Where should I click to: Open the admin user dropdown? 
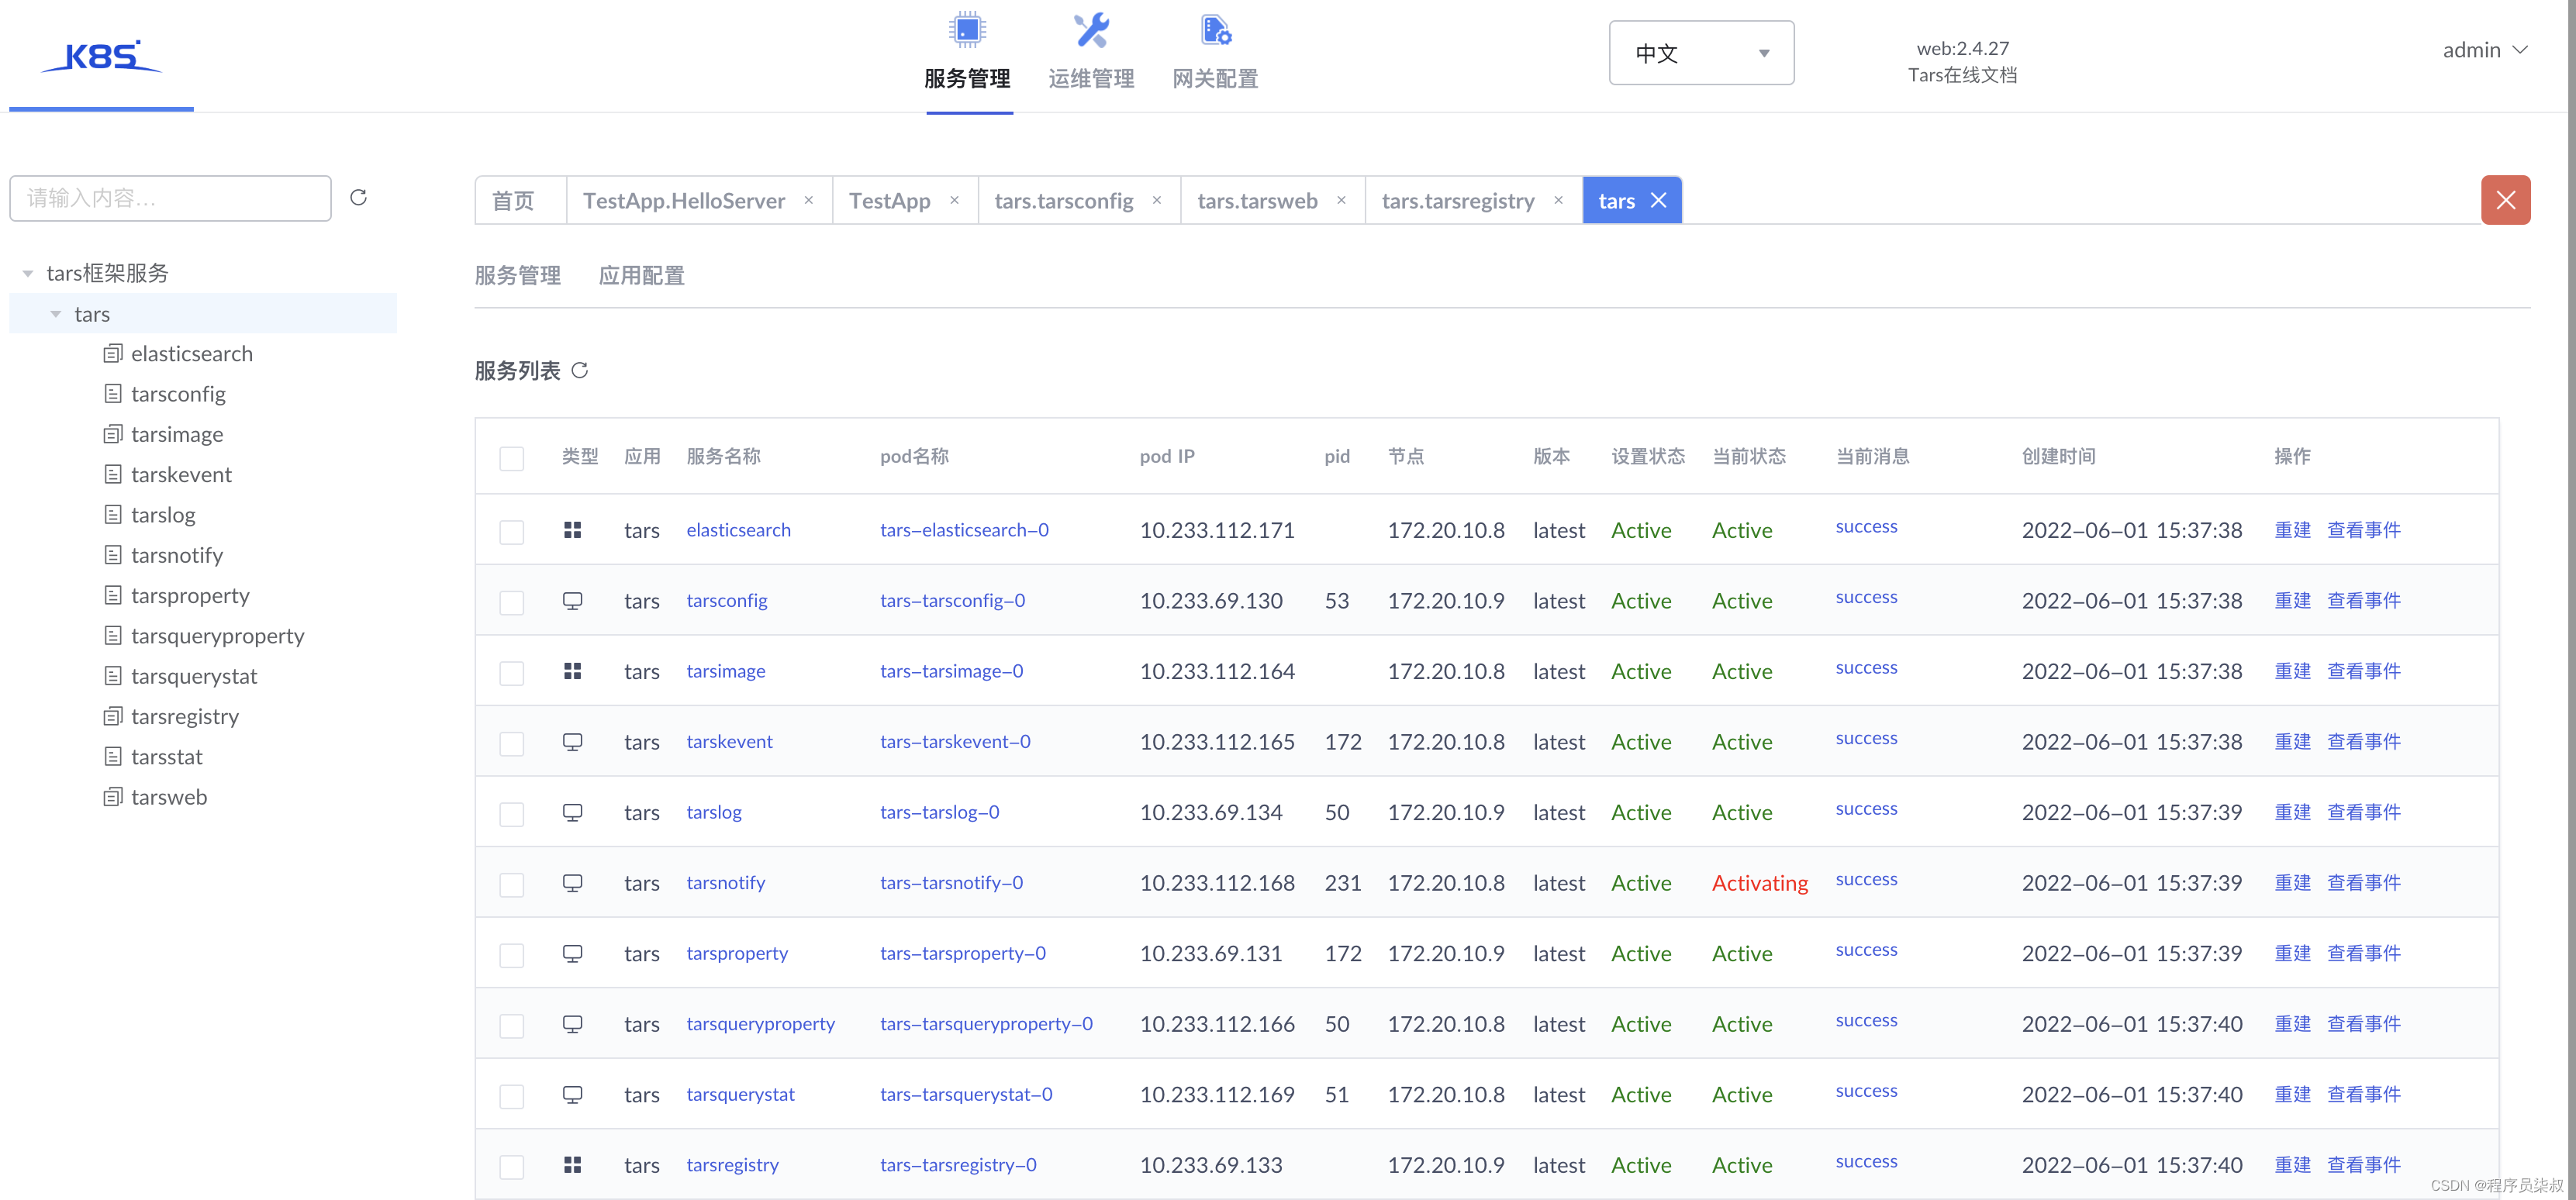(x=2484, y=50)
